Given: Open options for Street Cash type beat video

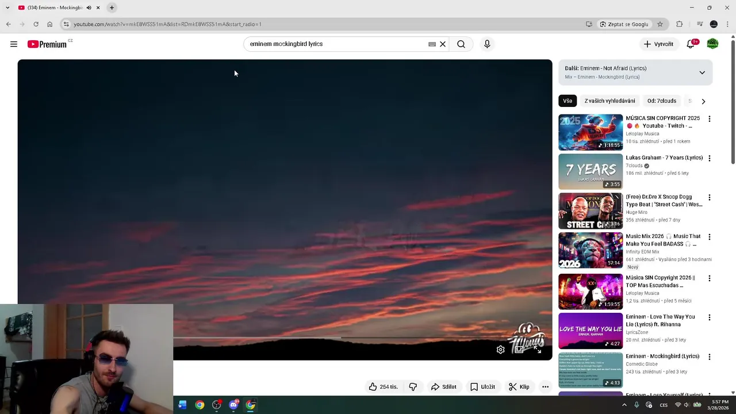Looking at the screenshot, I should click(x=709, y=197).
